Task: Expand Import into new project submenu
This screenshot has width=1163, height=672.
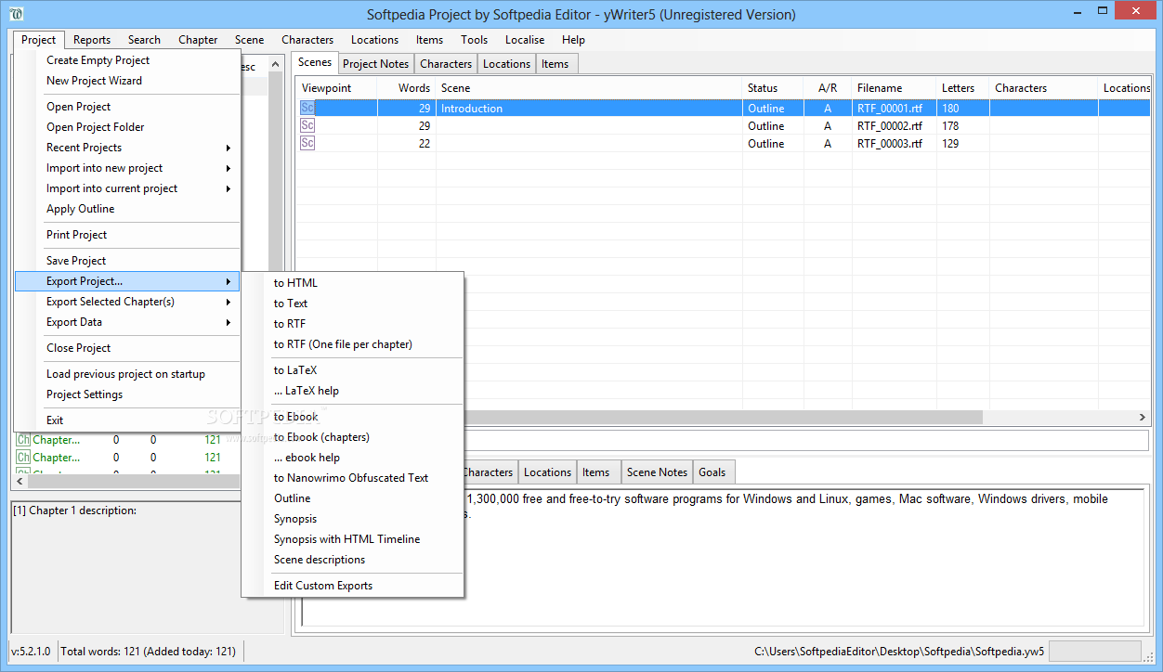Action: coord(229,168)
